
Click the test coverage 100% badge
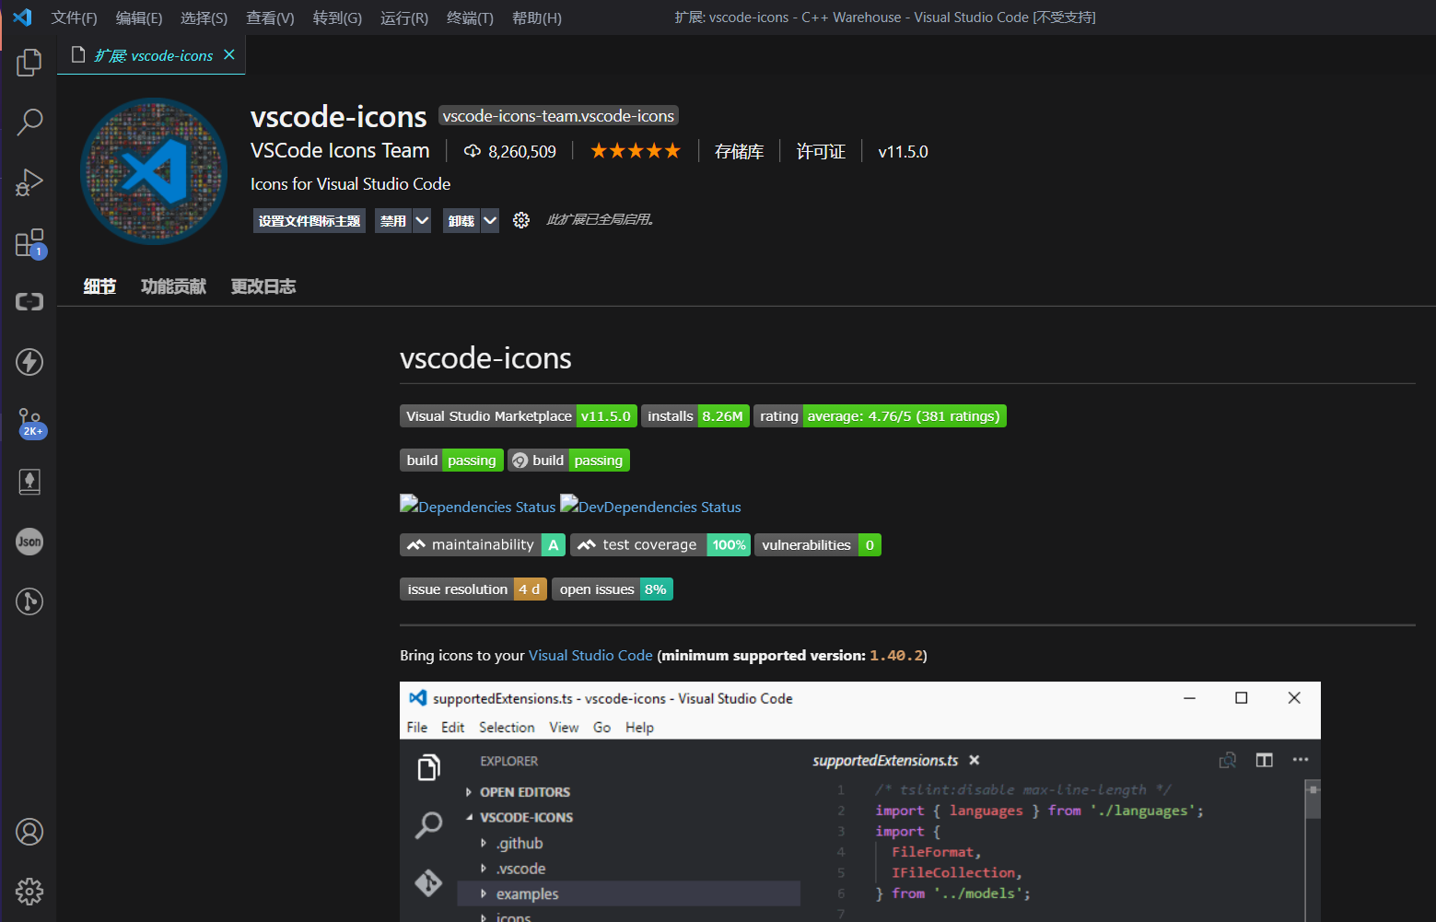tap(660, 545)
